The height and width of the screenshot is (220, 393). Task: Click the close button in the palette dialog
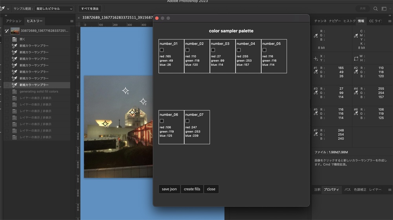(211, 189)
